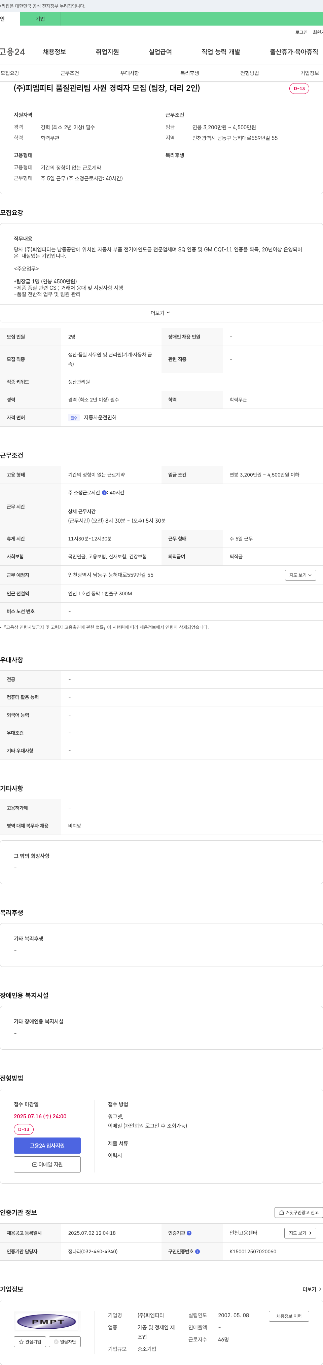323x1365 pixels.
Task: Click the deadline 2025.07.16 (수) 24:00
Action: [x=40, y=1117]
